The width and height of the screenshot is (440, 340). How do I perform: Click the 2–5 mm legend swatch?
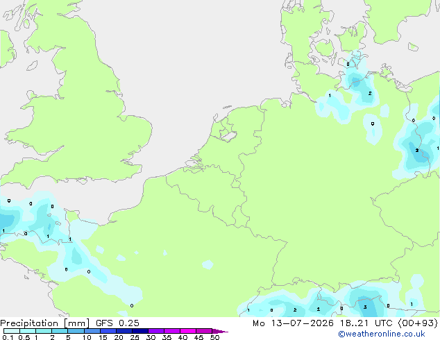(x=60, y=331)
